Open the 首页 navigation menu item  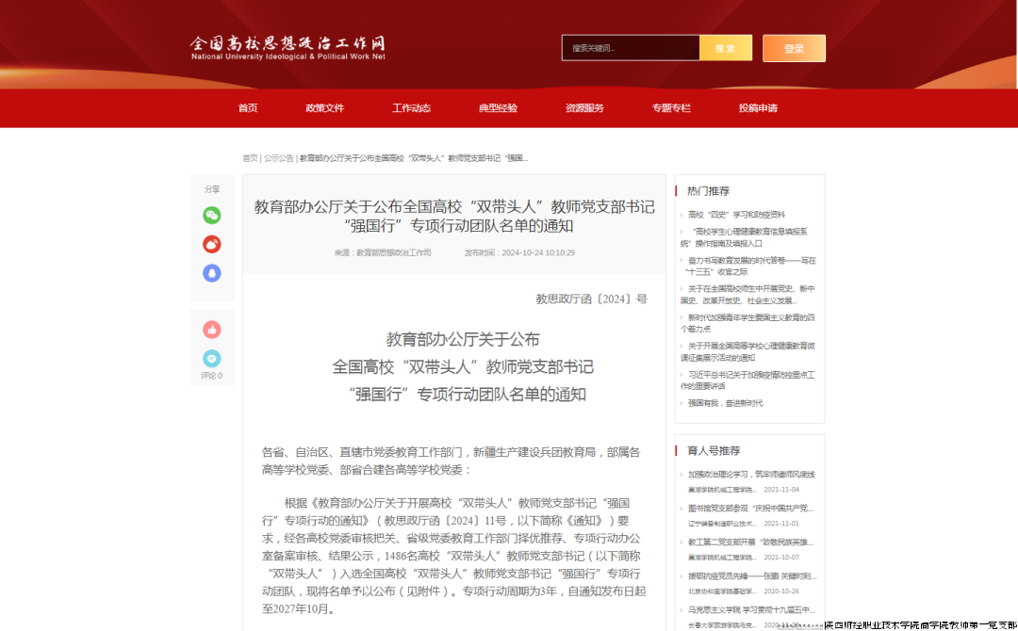[x=248, y=108]
